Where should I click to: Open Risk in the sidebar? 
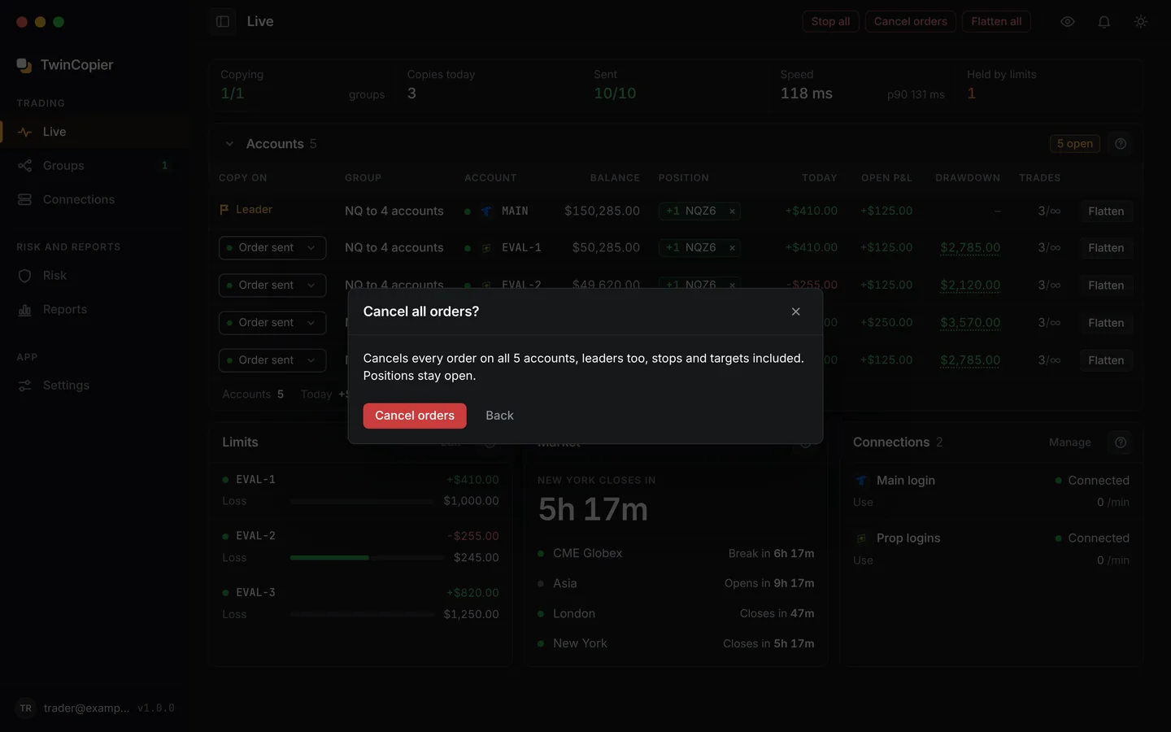click(x=96, y=276)
